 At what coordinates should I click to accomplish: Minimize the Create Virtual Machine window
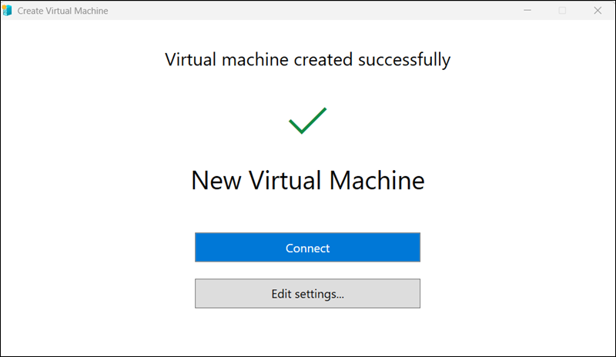point(527,11)
